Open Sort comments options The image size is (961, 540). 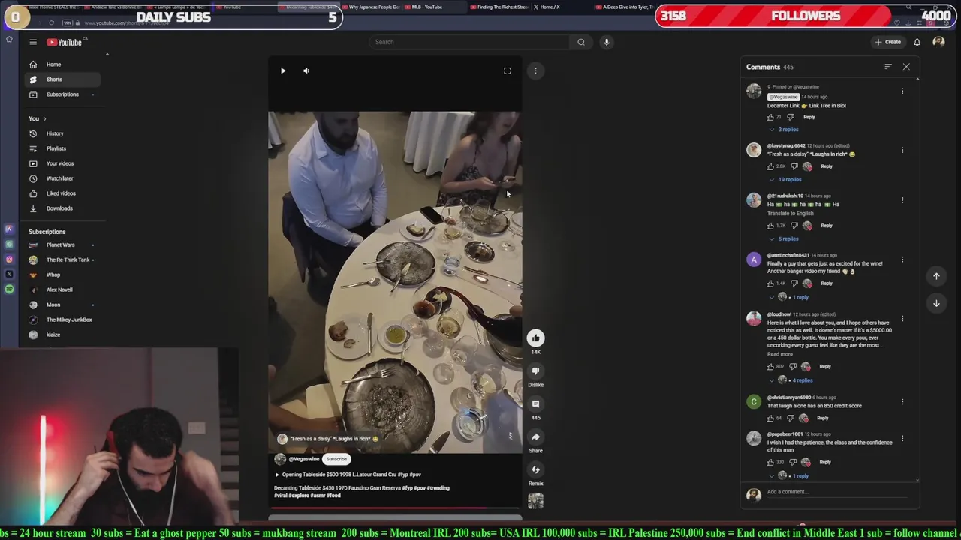(x=887, y=67)
